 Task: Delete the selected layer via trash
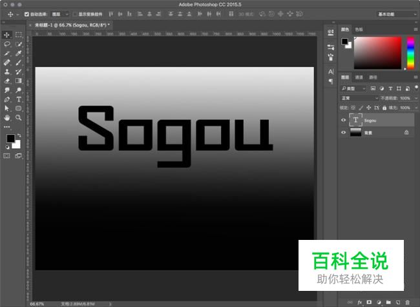[x=408, y=302]
